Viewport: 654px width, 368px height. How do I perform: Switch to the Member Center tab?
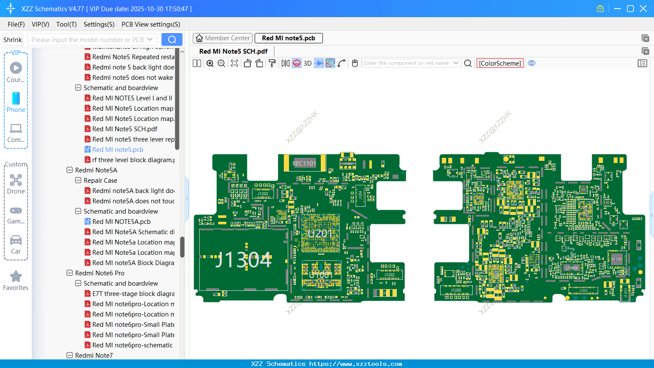pyautogui.click(x=223, y=38)
